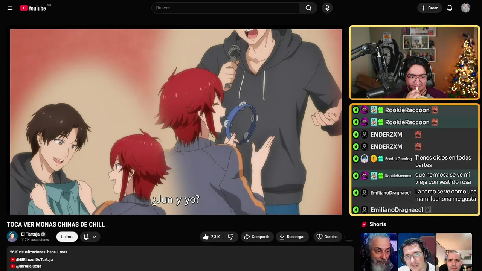Open El Tartaja channel avatar
This screenshot has height=271, width=482.
point(12,236)
